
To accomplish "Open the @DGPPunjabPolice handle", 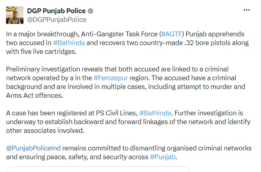I will (x=56, y=20).
